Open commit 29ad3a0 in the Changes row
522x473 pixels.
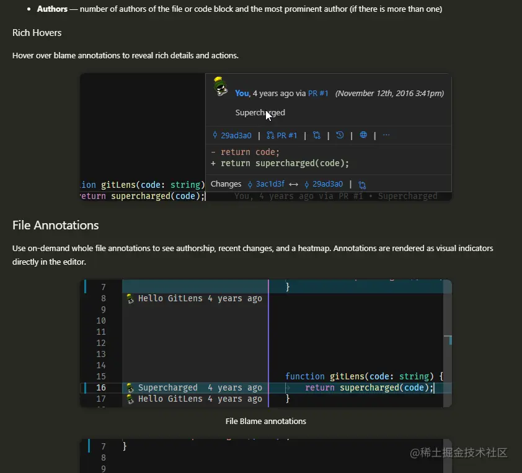point(327,184)
